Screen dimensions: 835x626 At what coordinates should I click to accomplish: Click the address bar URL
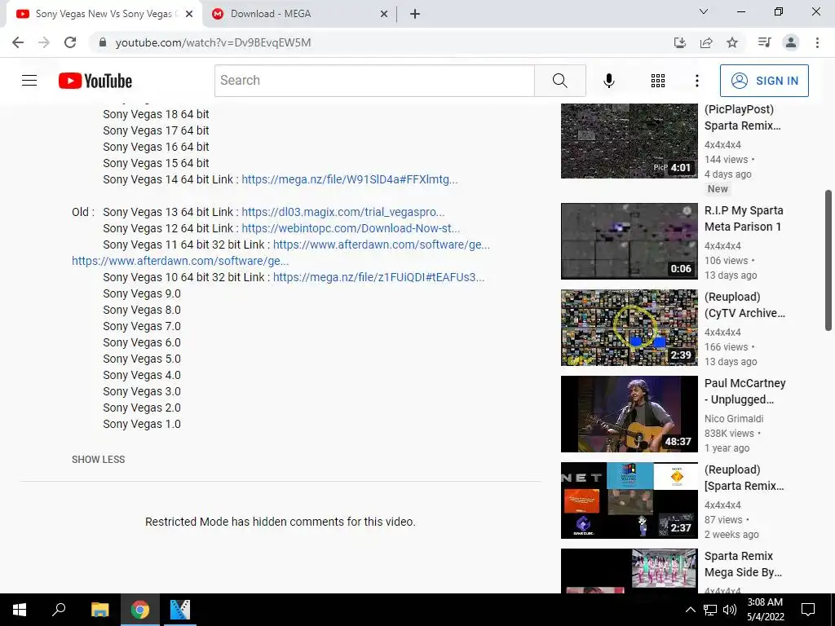click(x=213, y=42)
